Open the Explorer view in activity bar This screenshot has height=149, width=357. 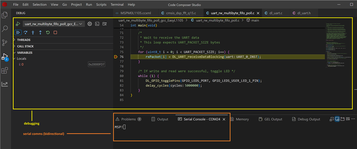pos(5,15)
